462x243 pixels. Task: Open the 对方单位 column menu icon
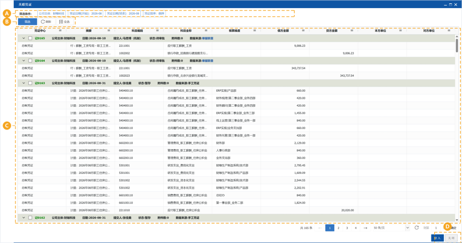click(x=449, y=30)
